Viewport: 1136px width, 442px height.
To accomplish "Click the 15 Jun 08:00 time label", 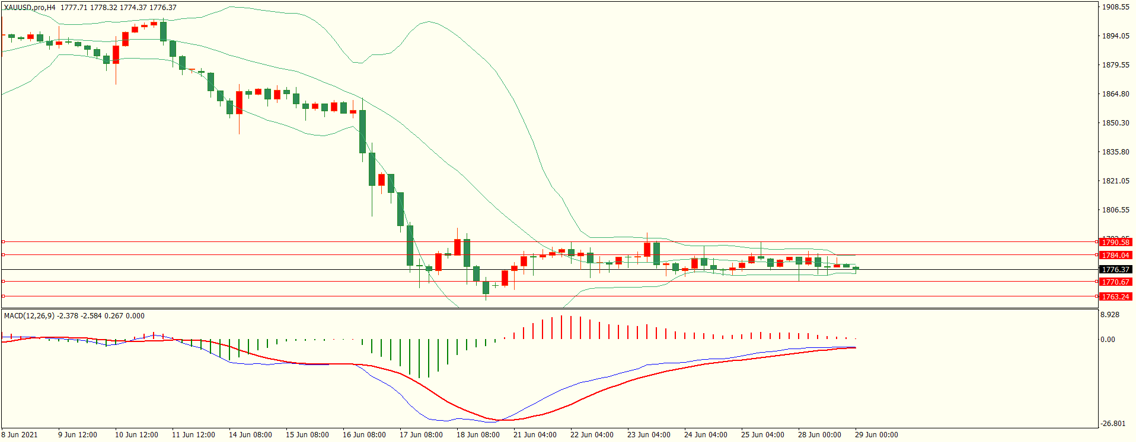I will pos(307,435).
